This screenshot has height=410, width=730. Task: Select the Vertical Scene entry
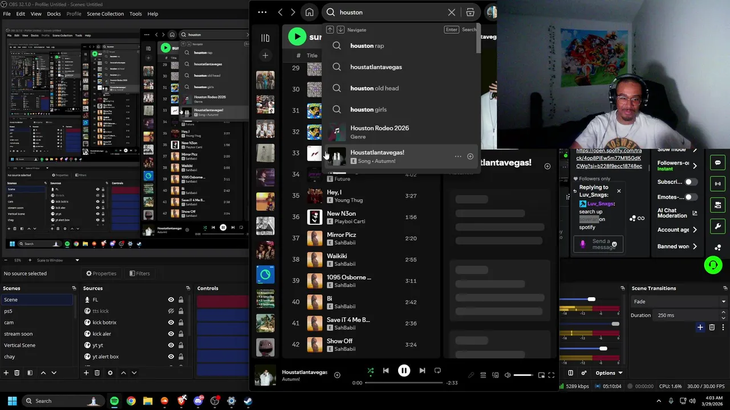click(37, 345)
